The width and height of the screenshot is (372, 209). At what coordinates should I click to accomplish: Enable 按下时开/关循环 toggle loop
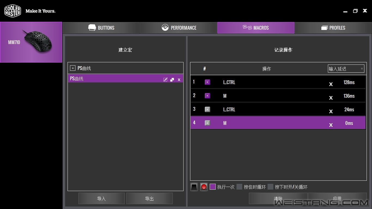point(270,187)
